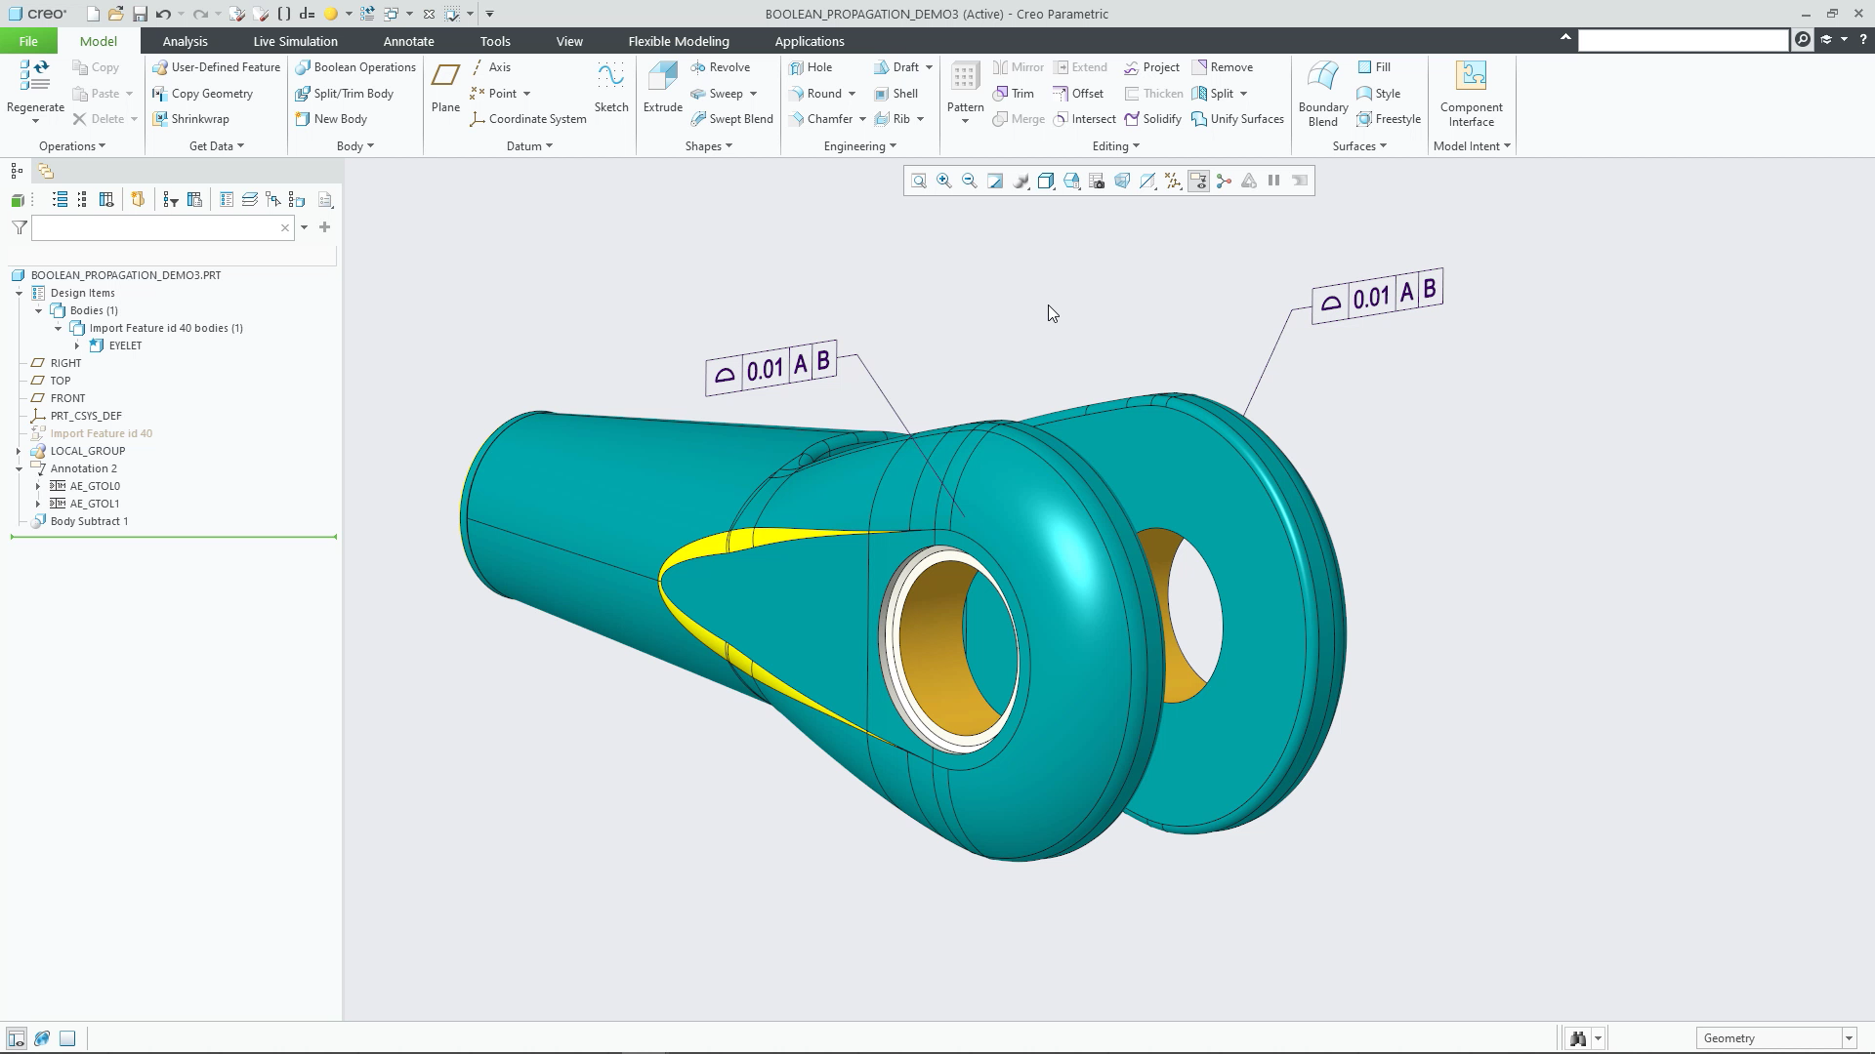1875x1054 pixels.
Task: Click the Shell tool
Action: [x=896, y=94]
